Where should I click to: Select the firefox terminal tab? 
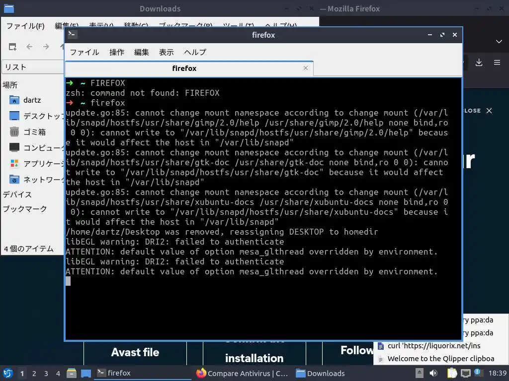pyautogui.click(x=184, y=68)
